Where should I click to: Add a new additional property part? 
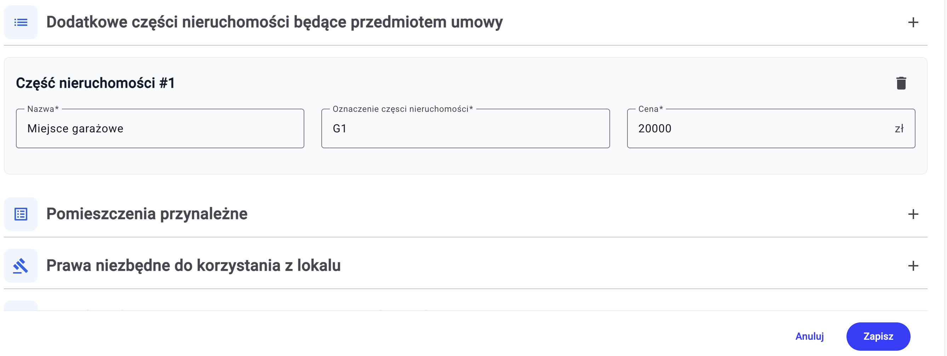913,22
